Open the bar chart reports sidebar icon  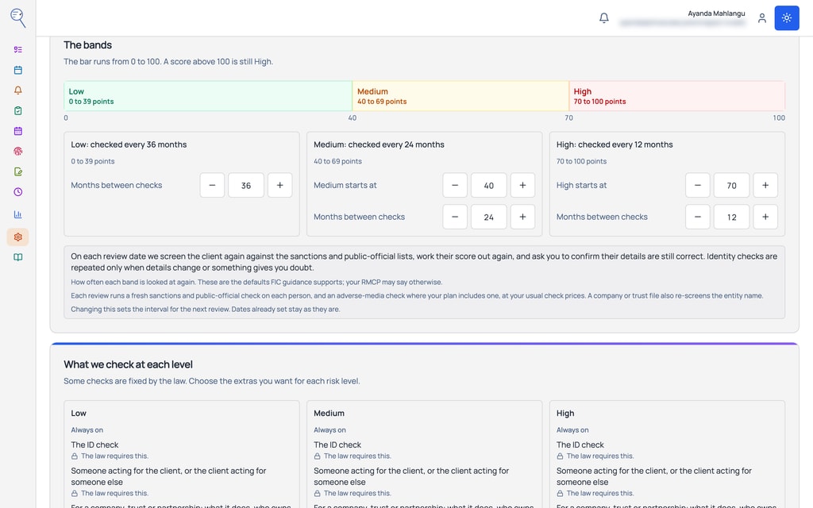pos(17,214)
